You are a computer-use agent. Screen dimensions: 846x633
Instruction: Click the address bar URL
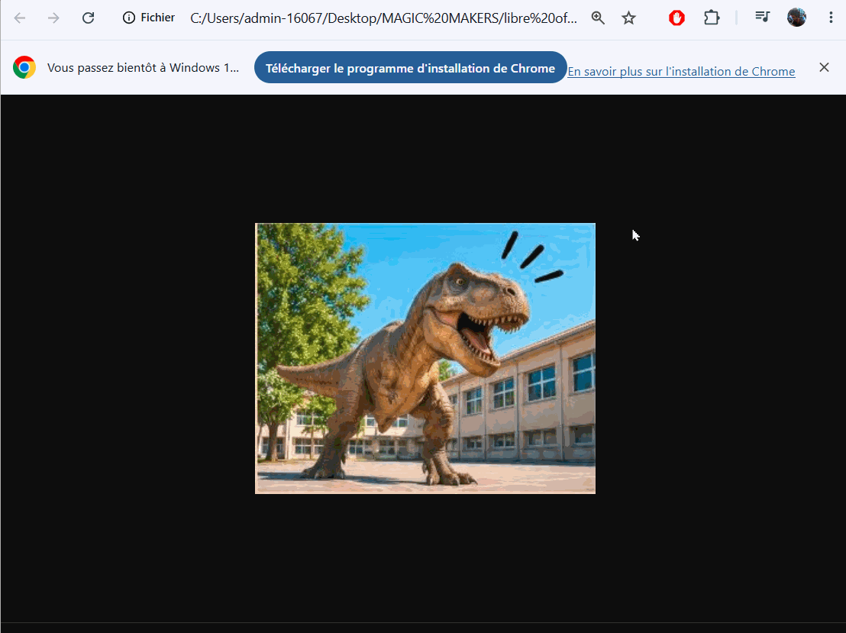click(x=383, y=18)
